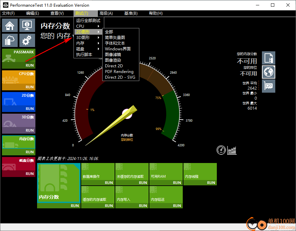
Task: Select 字体和文本 test
Action: click(x=121, y=43)
